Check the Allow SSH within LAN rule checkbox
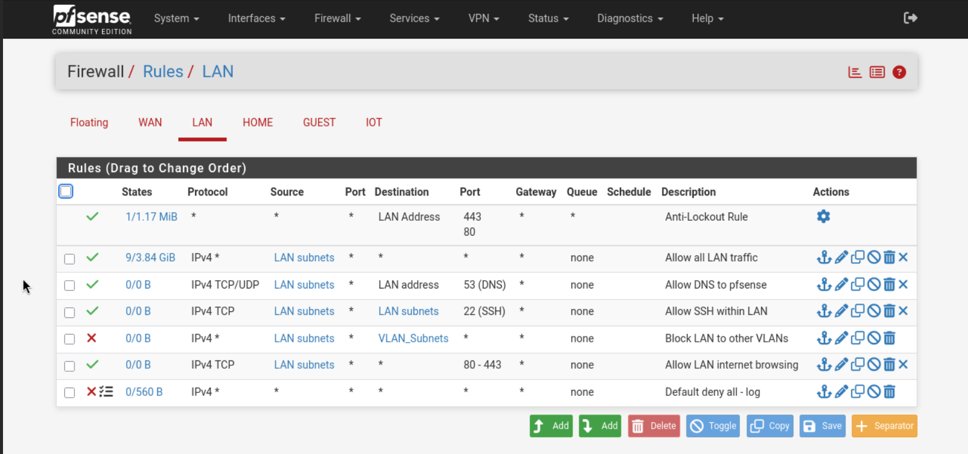Image resolution: width=968 pixels, height=454 pixels. point(70,312)
